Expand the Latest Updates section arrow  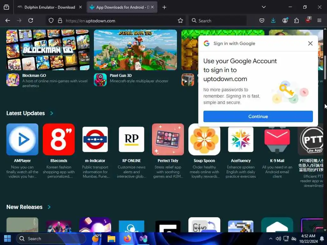(x=51, y=113)
